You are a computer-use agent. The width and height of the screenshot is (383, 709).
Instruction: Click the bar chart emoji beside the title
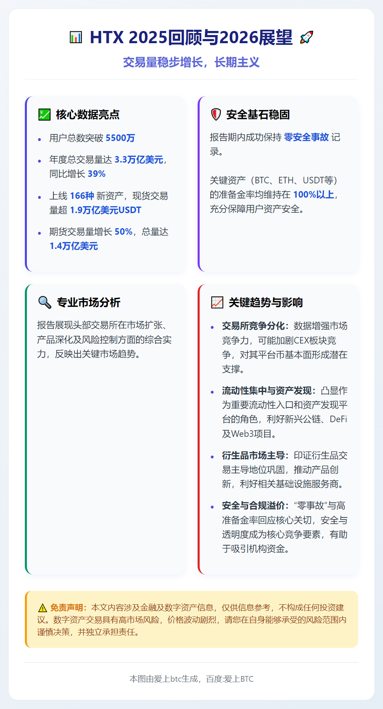click(x=76, y=37)
